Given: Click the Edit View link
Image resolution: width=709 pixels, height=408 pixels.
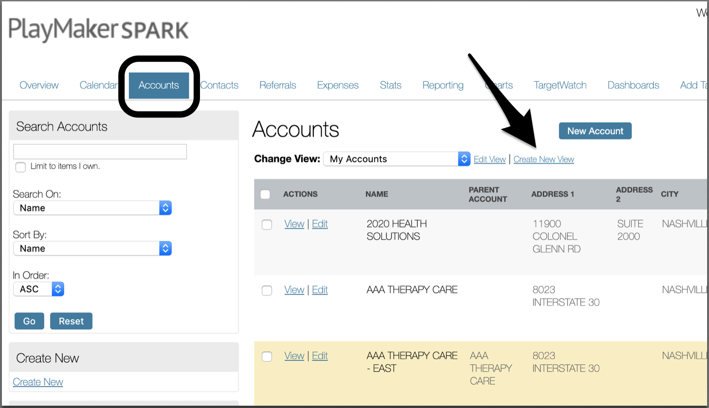Looking at the screenshot, I should point(490,160).
